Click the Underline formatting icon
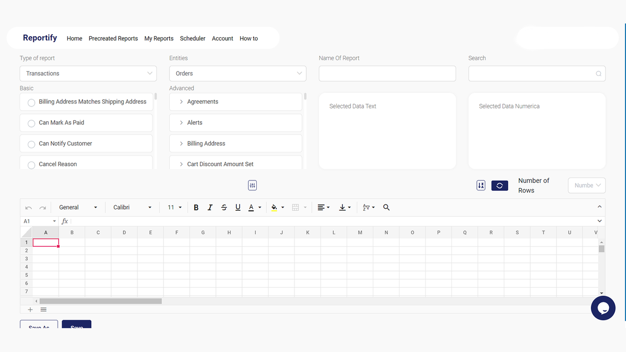The image size is (626, 352). click(237, 207)
